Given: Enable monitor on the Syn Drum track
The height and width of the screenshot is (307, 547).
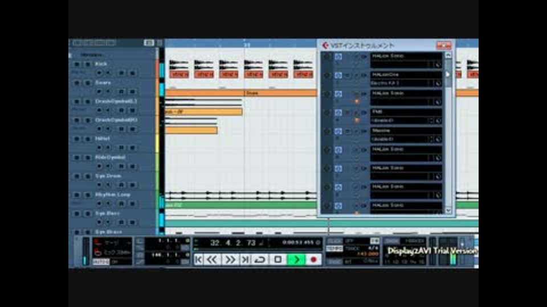Looking at the screenshot, I should coord(108,185).
